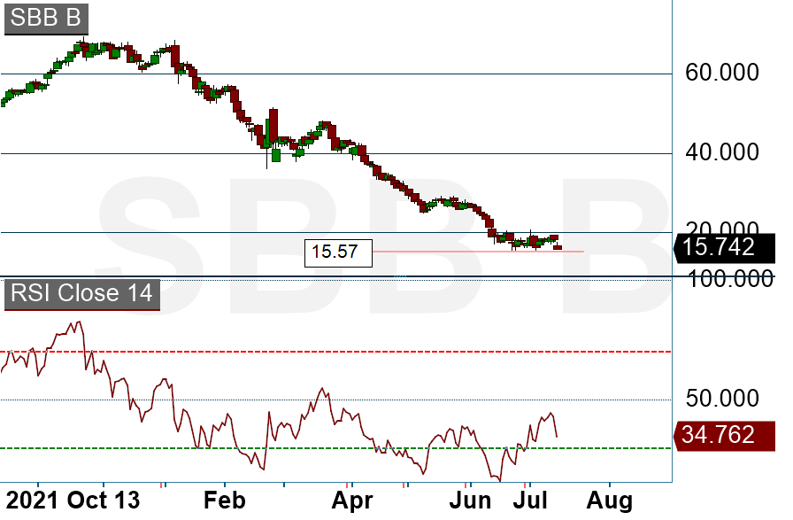Click the Apr label on time axis
This screenshot has height=520, width=793.
[352, 501]
